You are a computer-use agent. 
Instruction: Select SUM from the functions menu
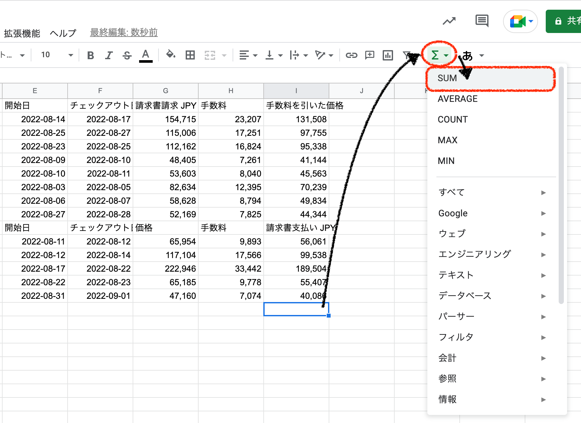[x=447, y=78]
